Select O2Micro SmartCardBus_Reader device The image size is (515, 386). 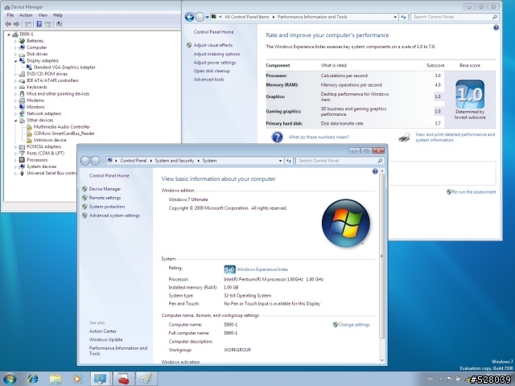64,133
